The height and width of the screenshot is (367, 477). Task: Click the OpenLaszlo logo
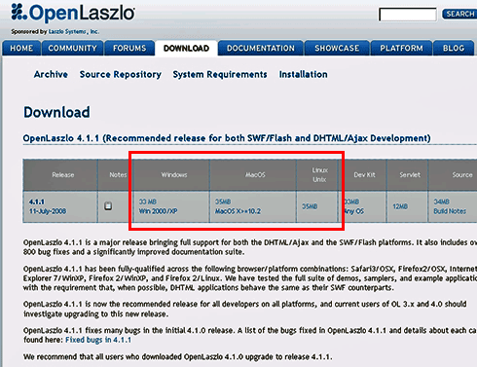click(73, 13)
